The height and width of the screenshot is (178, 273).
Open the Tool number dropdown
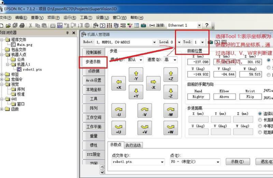[202, 42]
